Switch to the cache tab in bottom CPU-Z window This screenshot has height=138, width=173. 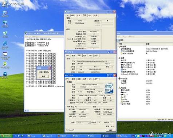[x=73, y=79]
